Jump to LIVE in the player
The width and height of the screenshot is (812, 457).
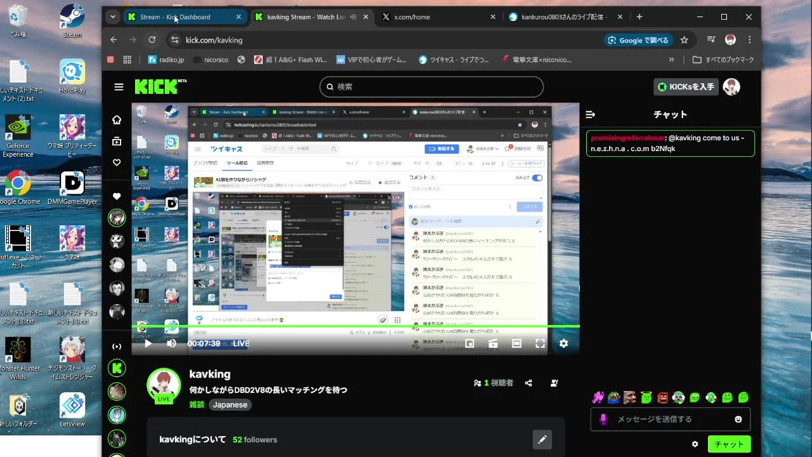coord(241,343)
